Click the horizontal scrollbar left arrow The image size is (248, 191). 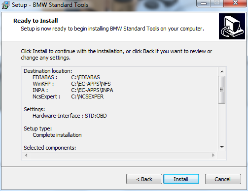tap(26, 155)
